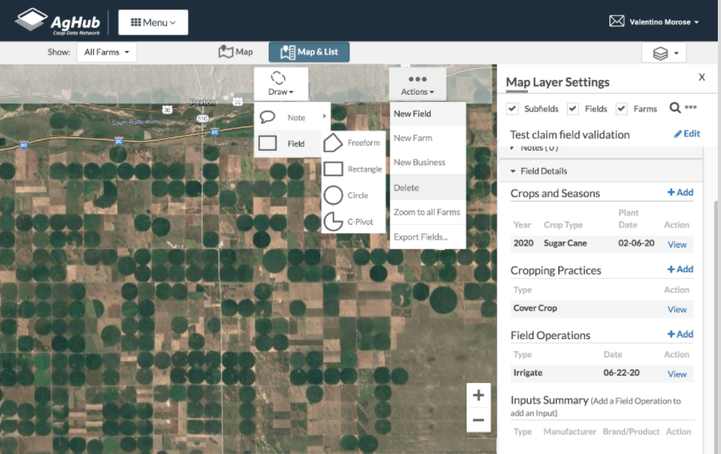Switch to the Map view tab
Viewport: 721px width, 454px height.
[236, 52]
